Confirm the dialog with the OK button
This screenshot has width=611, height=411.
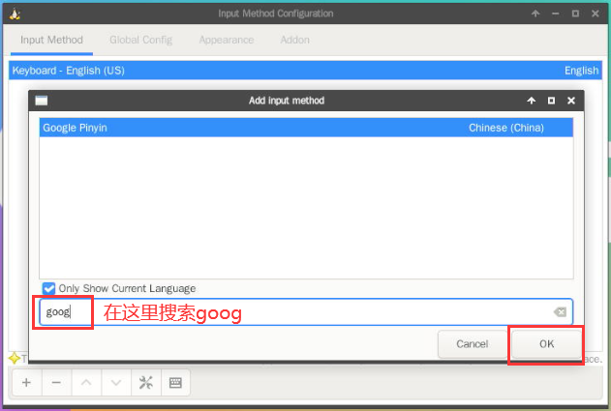[546, 344]
